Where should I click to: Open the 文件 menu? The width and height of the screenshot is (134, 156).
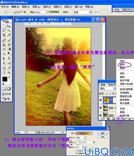click(x=5, y=7)
